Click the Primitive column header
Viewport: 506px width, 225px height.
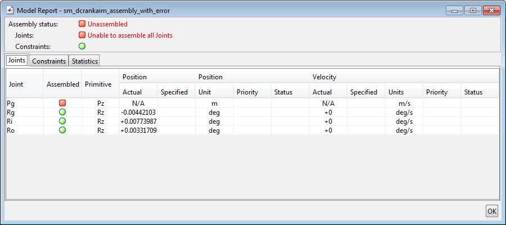(x=101, y=84)
